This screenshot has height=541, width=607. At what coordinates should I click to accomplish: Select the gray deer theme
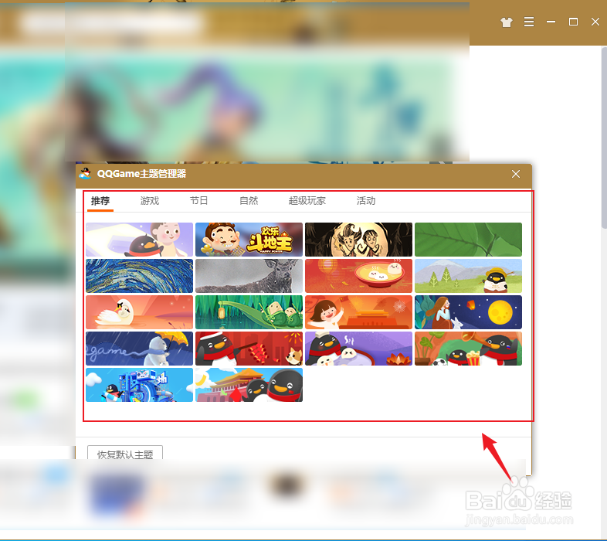point(249,276)
